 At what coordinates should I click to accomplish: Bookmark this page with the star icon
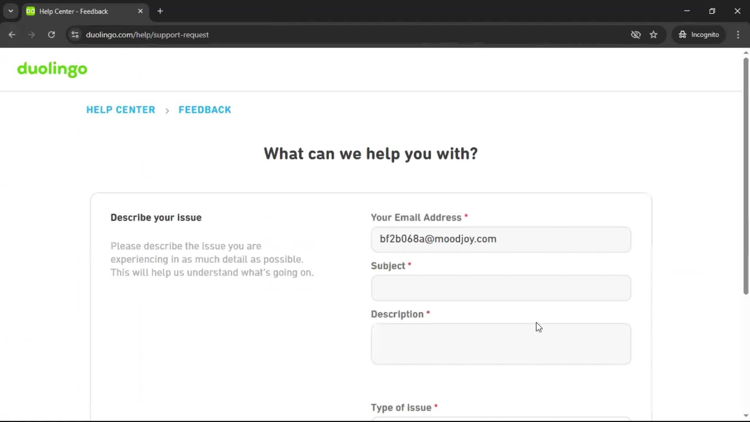tap(654, 34)
